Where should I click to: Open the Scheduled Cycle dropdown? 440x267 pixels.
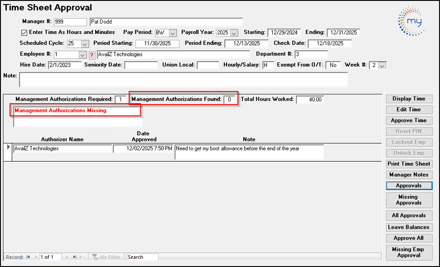point(85,44)
